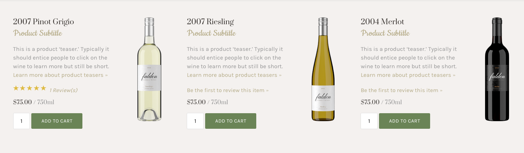Focus the Riesling quantity field
The image size is (524, 153).
tap(195, 121)
